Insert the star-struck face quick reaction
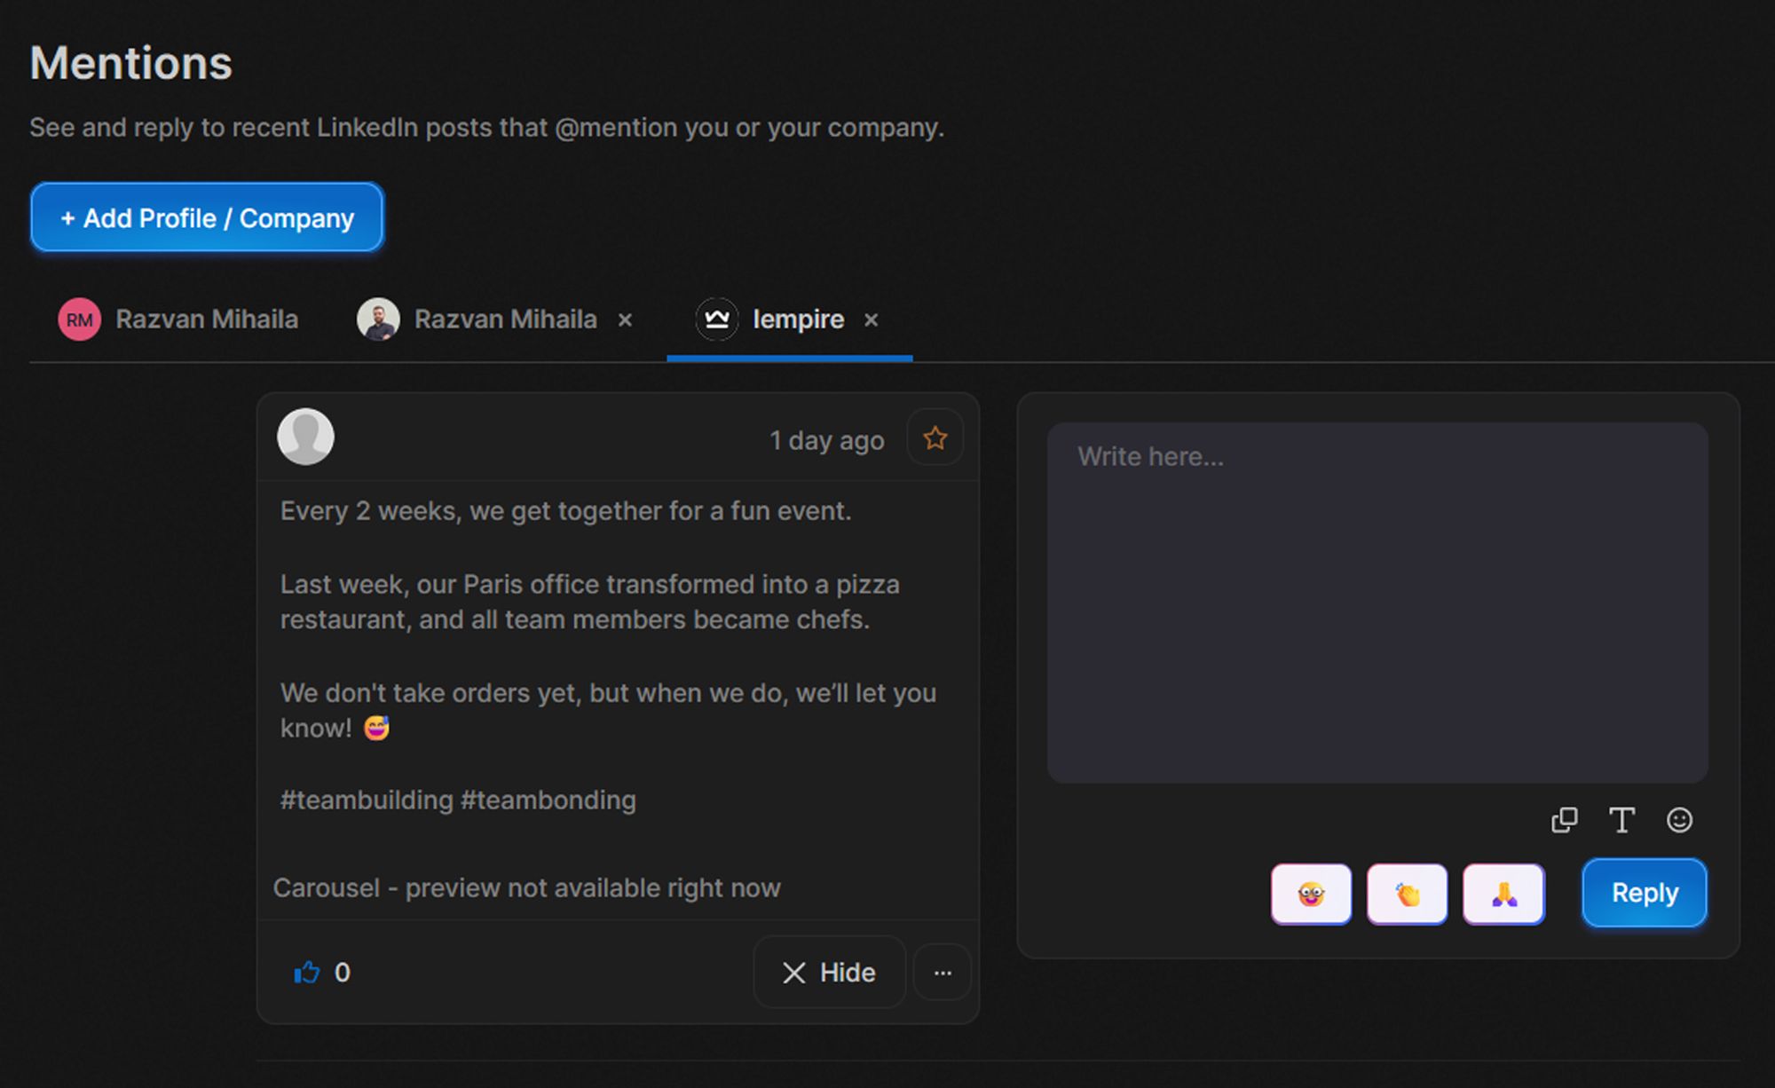 (1311, 894)
